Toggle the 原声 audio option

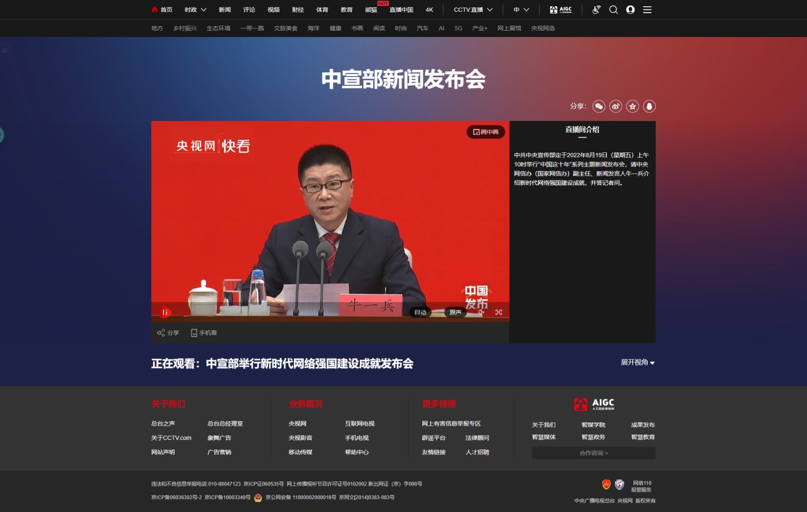(x=455, y=312)
